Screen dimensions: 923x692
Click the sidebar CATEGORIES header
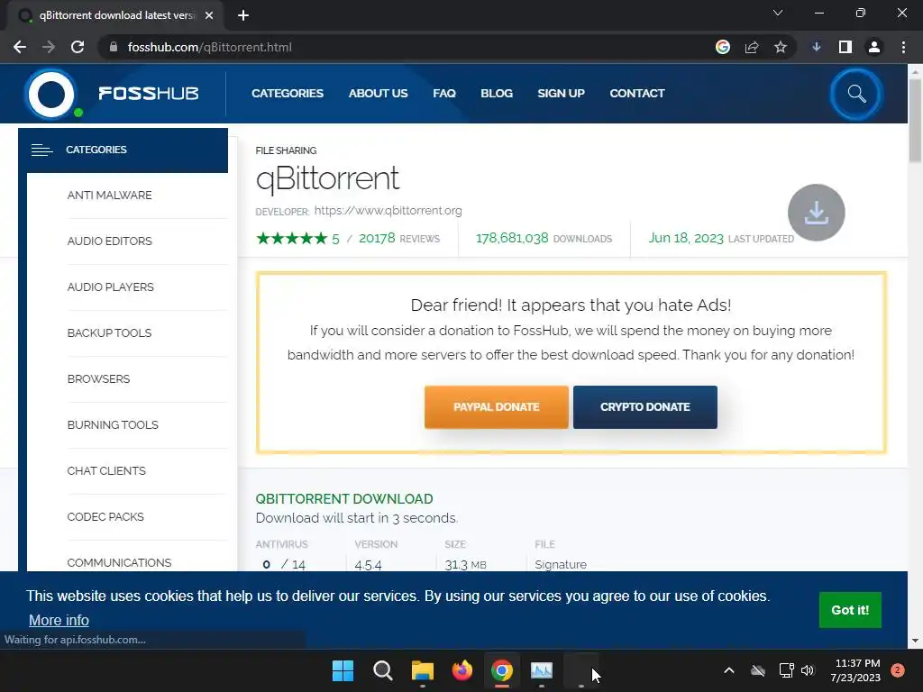[x=123, y=150]
